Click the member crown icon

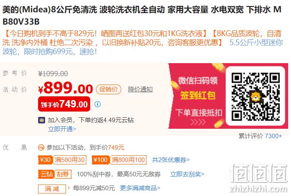[41, 120]
